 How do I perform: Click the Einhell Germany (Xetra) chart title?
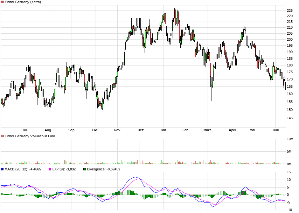(x=22, y=2)
